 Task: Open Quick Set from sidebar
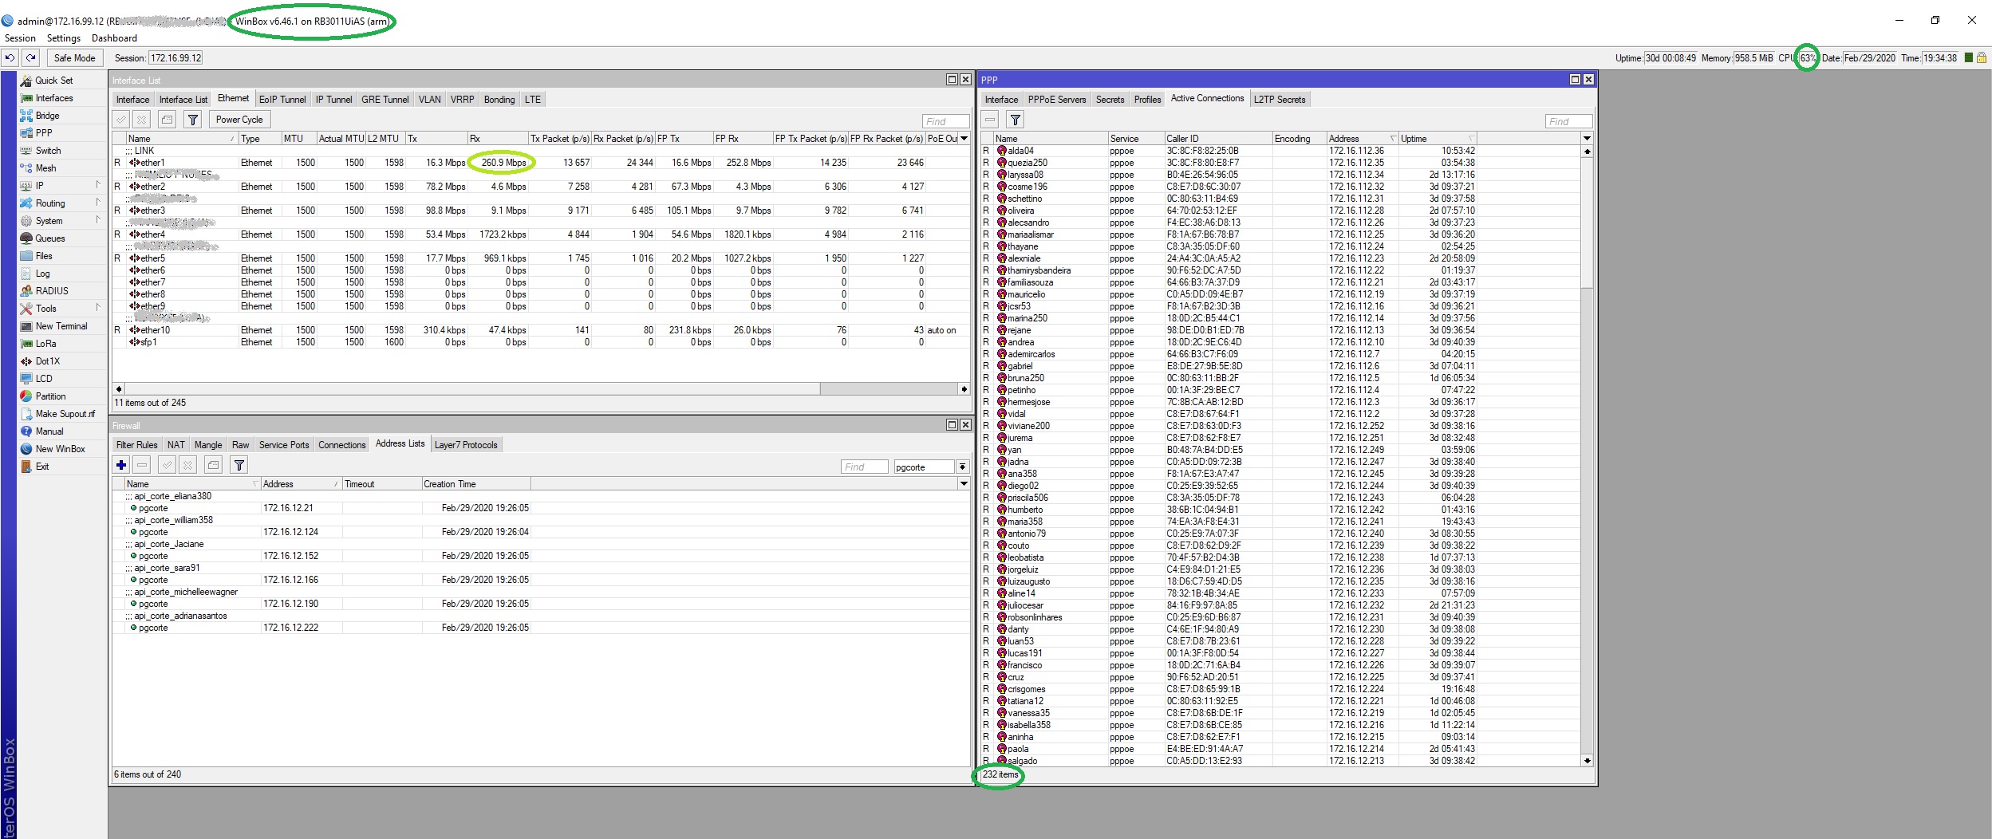click(53, 81)
